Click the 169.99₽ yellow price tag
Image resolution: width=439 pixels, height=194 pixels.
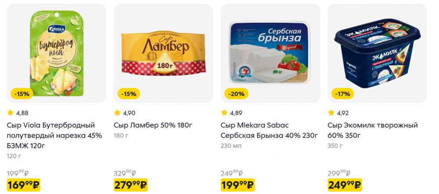coord(24,185)
